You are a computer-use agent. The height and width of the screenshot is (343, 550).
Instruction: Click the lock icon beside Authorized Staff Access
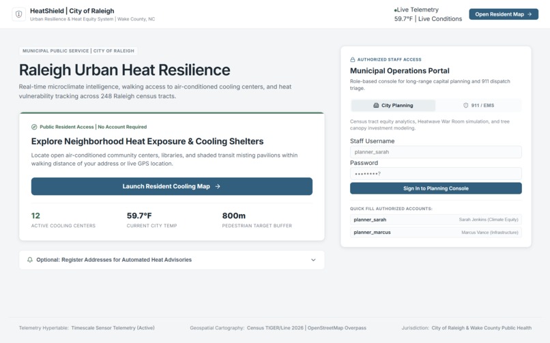353,59
